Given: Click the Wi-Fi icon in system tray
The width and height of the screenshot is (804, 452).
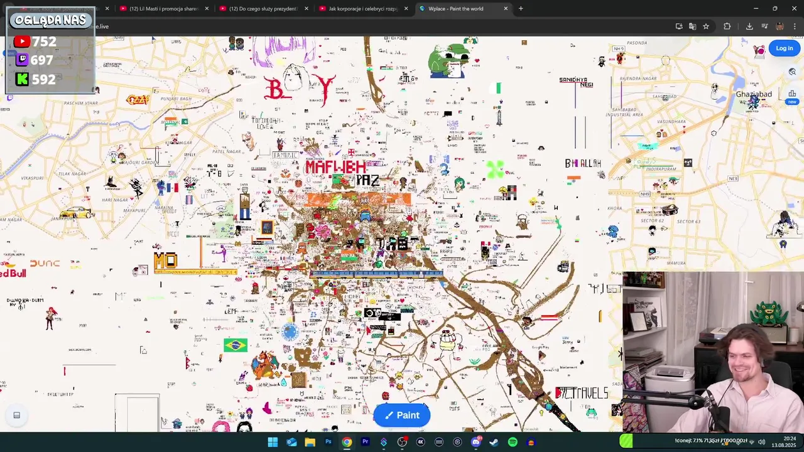Looking at the screenshot, I should pyautogui.click(x=751, y=442).
